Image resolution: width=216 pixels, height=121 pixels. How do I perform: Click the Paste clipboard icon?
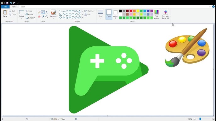[x=5, y=12]
